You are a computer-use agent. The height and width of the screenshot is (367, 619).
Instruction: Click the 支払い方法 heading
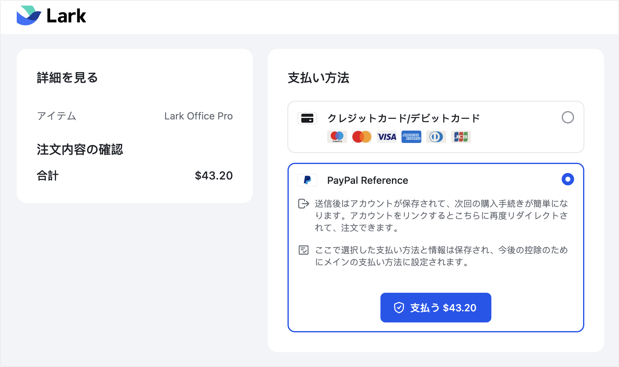[318, 78]
